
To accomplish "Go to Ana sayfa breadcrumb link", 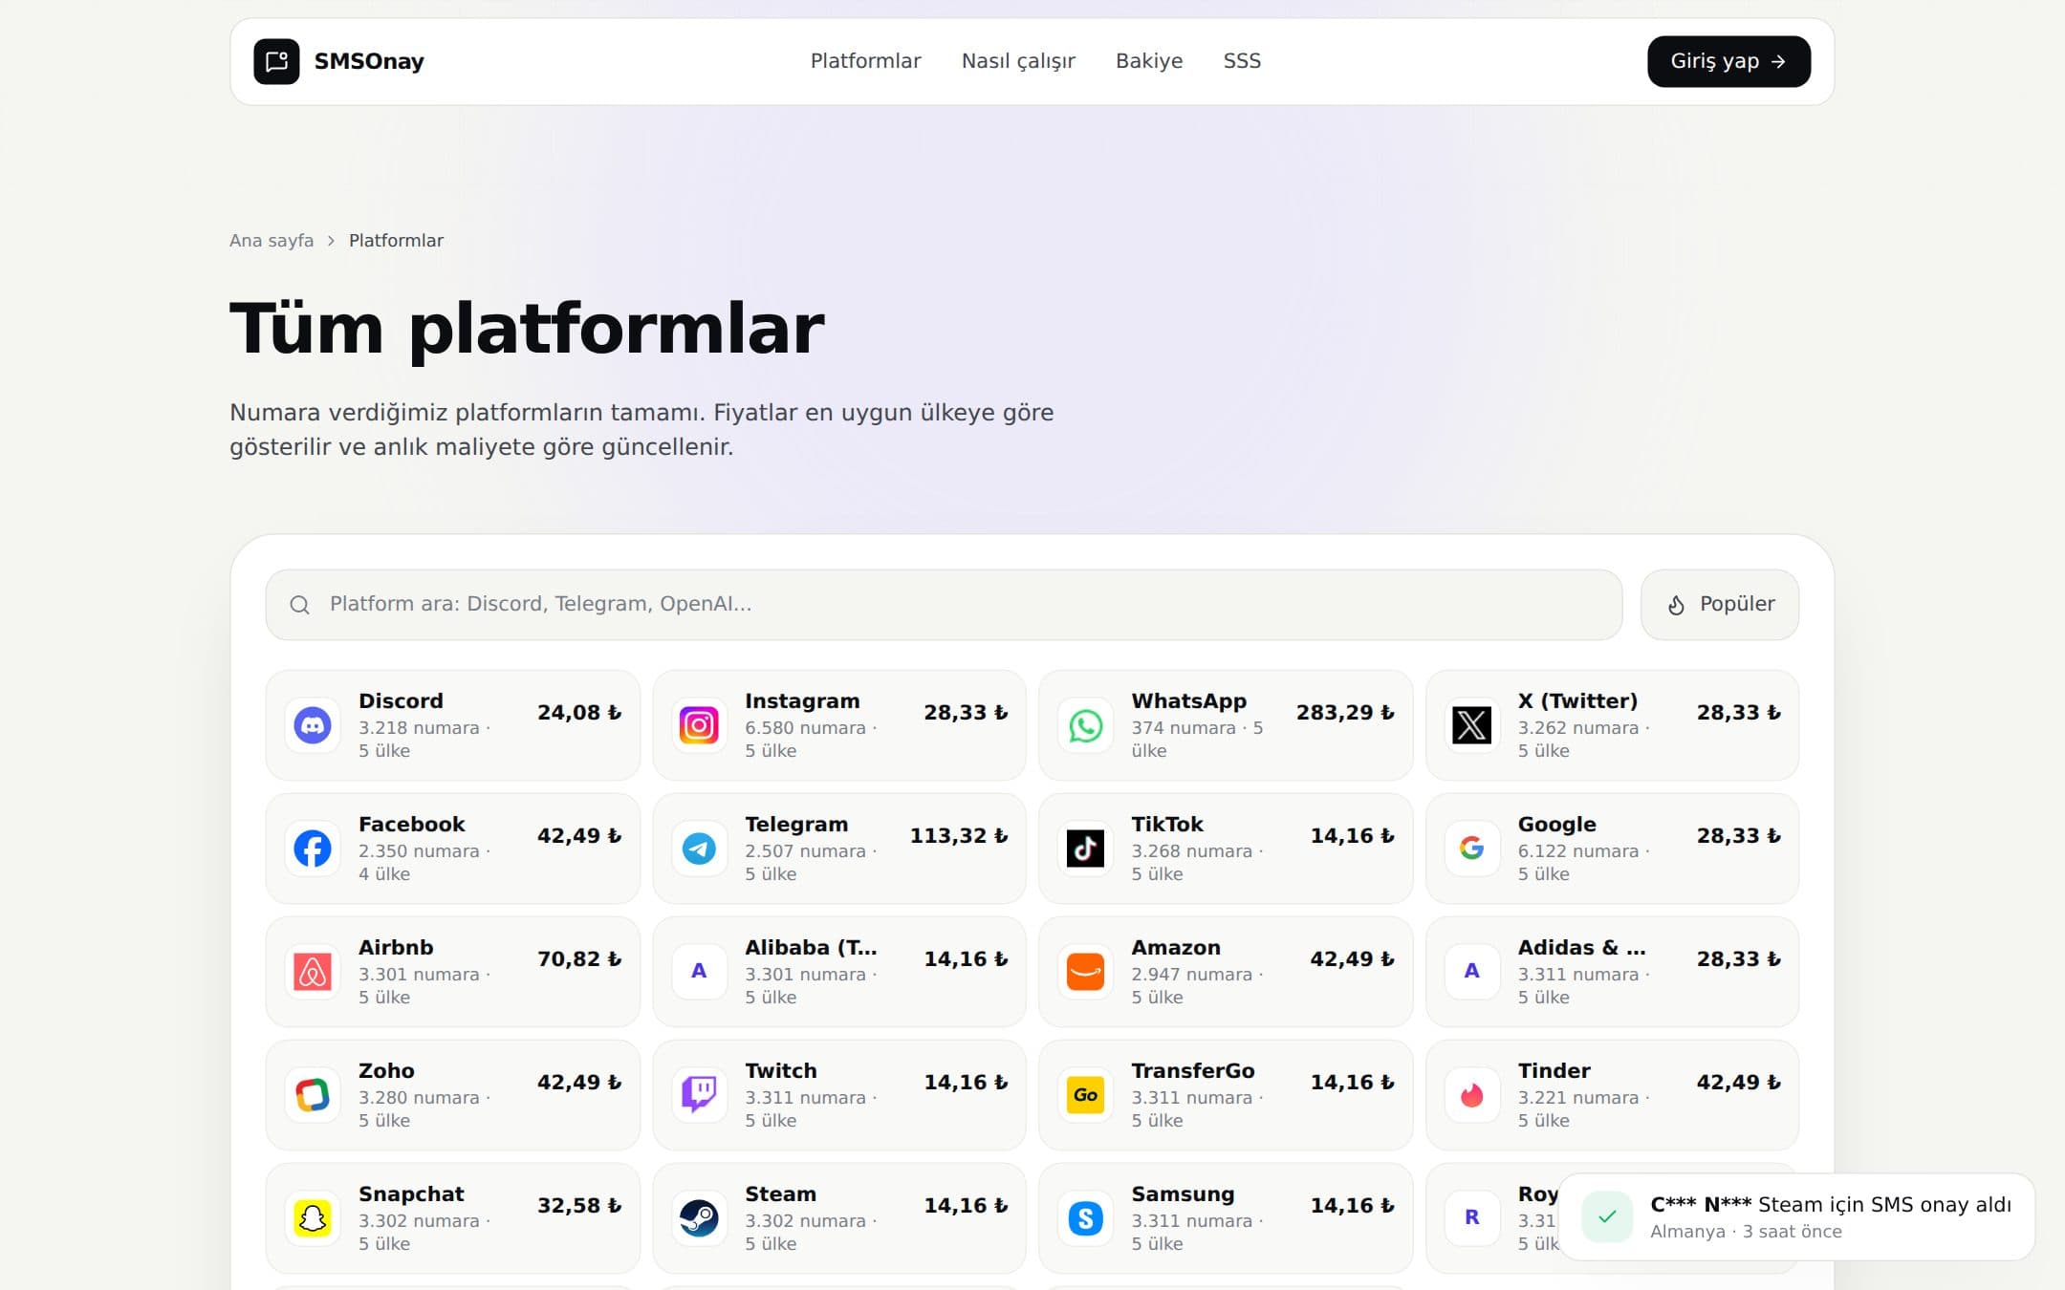I will 272,241.
